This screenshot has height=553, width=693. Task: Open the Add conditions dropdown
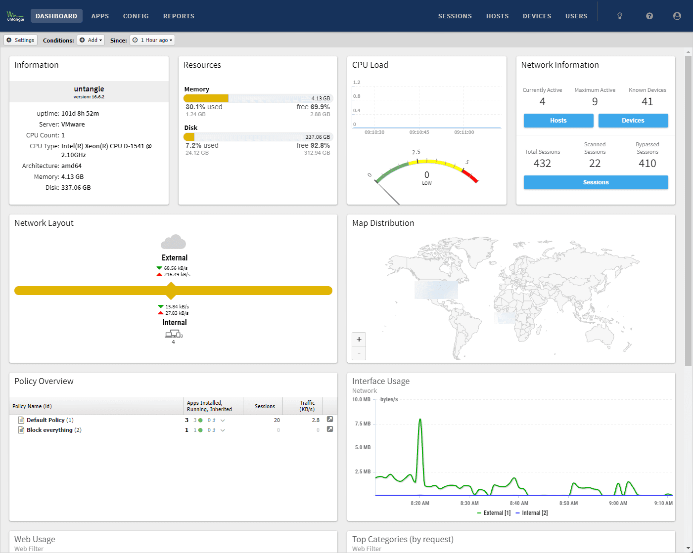(x=91, y=40)
